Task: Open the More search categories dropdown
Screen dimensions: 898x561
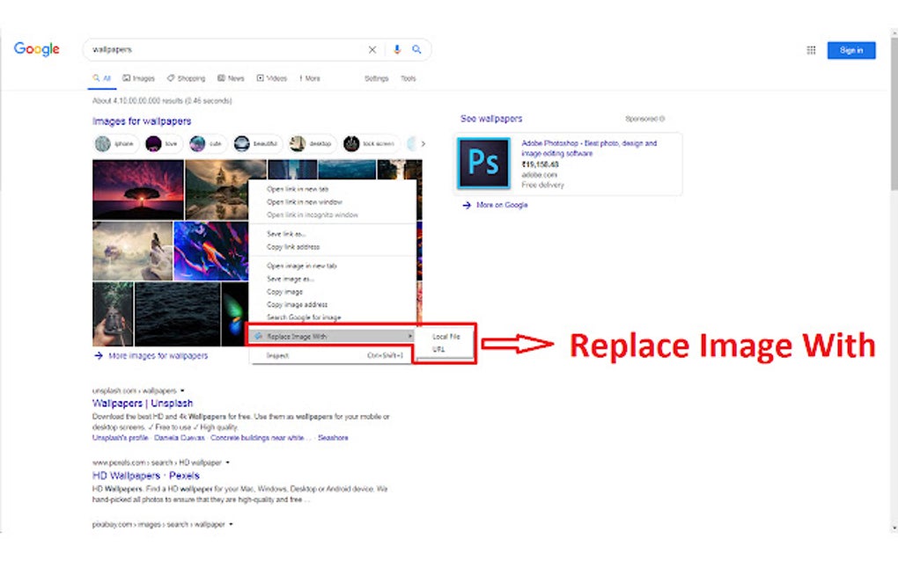Action: click(309, 78)
